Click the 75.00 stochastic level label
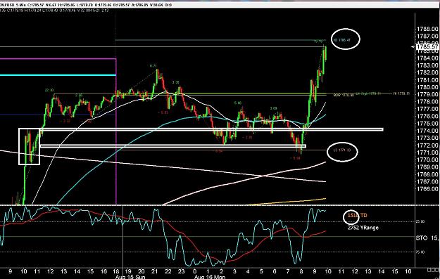440x279 pixels. click(x=420, y=252)
